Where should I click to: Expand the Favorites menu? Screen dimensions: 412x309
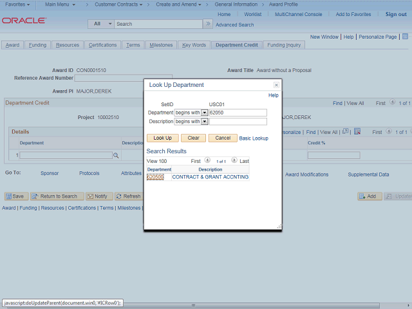coord(17,5)
